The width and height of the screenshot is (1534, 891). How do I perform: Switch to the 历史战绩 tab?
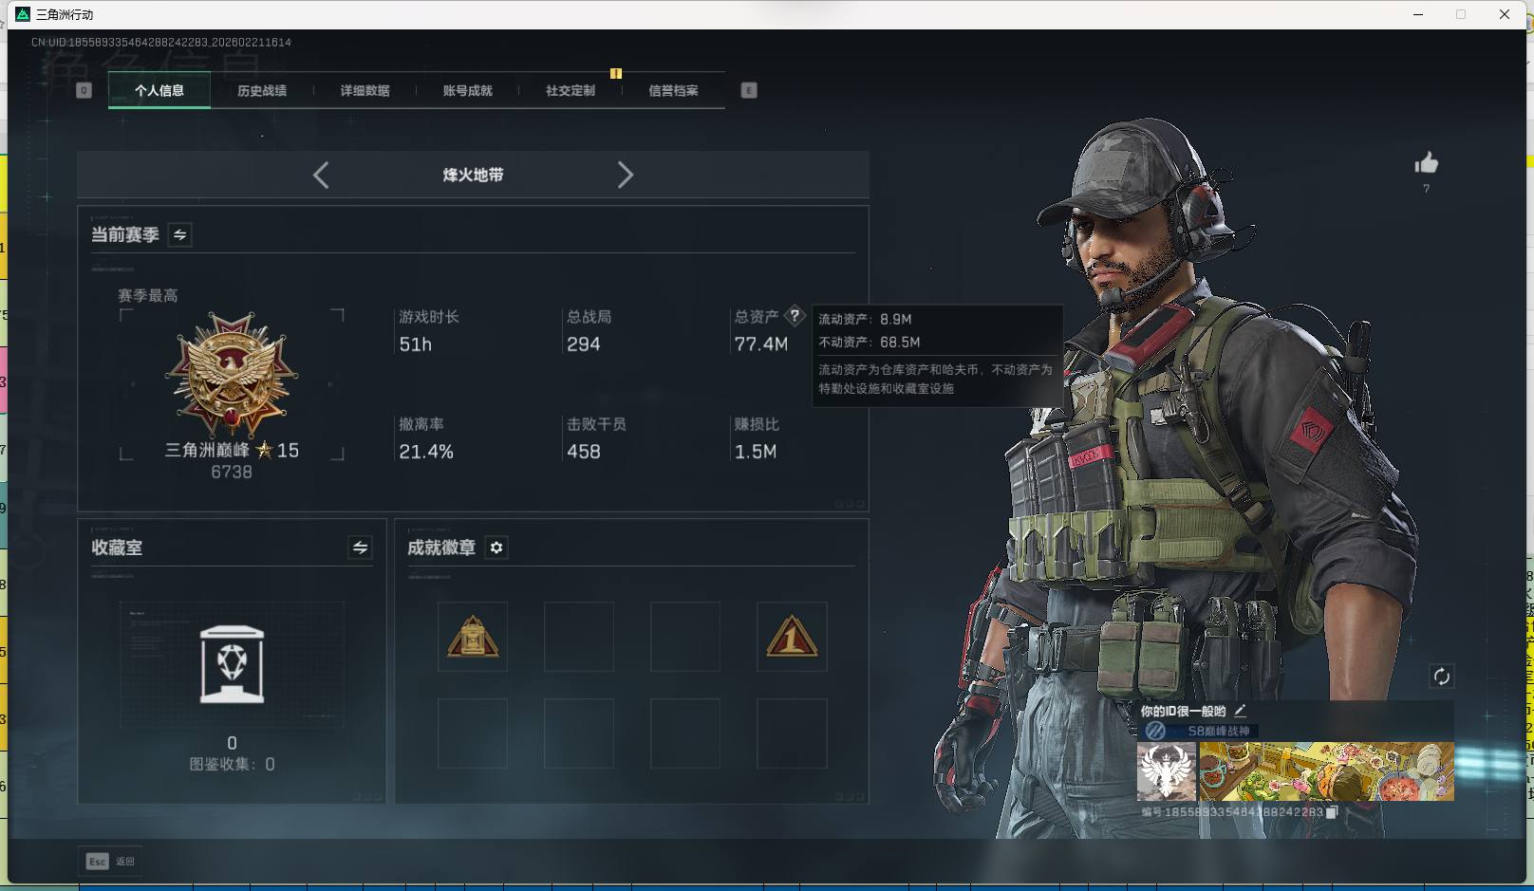(x=262, y=90)
